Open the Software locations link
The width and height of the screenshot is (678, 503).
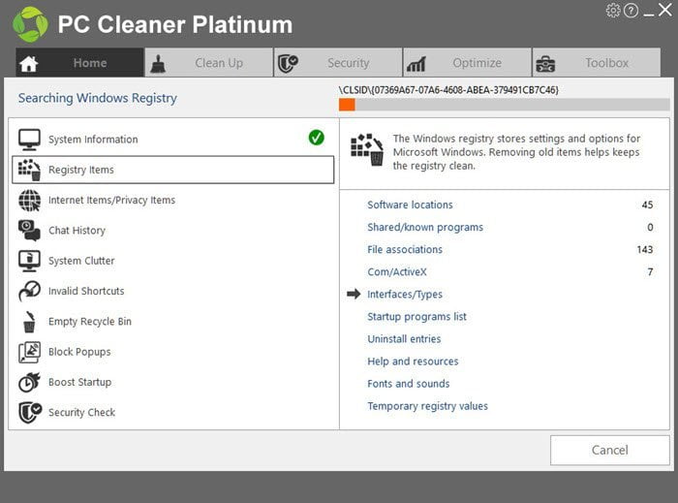(410, 205)
